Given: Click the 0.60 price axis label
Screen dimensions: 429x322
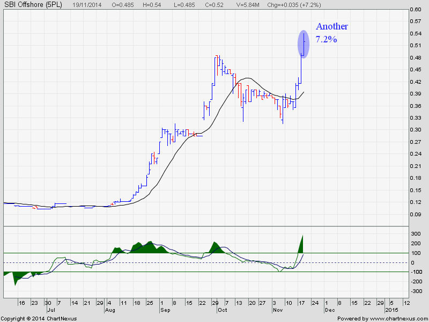Looking at the screenshot, I should coord(415,9).
